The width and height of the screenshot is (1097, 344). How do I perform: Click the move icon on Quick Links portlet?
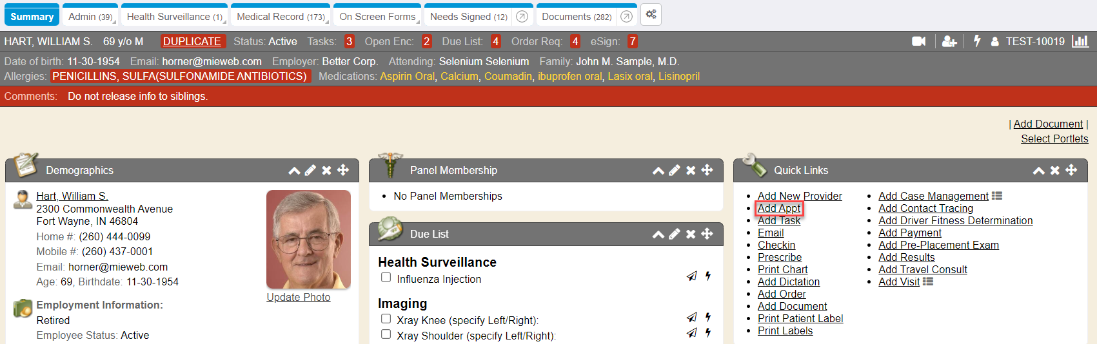[x=1071, y=170]
